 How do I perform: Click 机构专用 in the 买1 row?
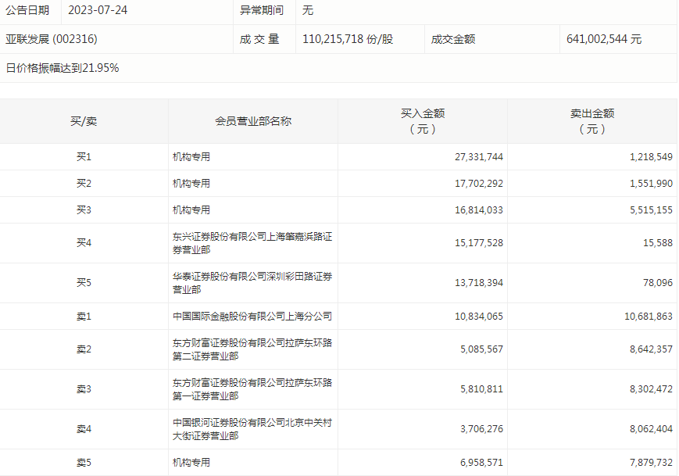click(191, 157)
